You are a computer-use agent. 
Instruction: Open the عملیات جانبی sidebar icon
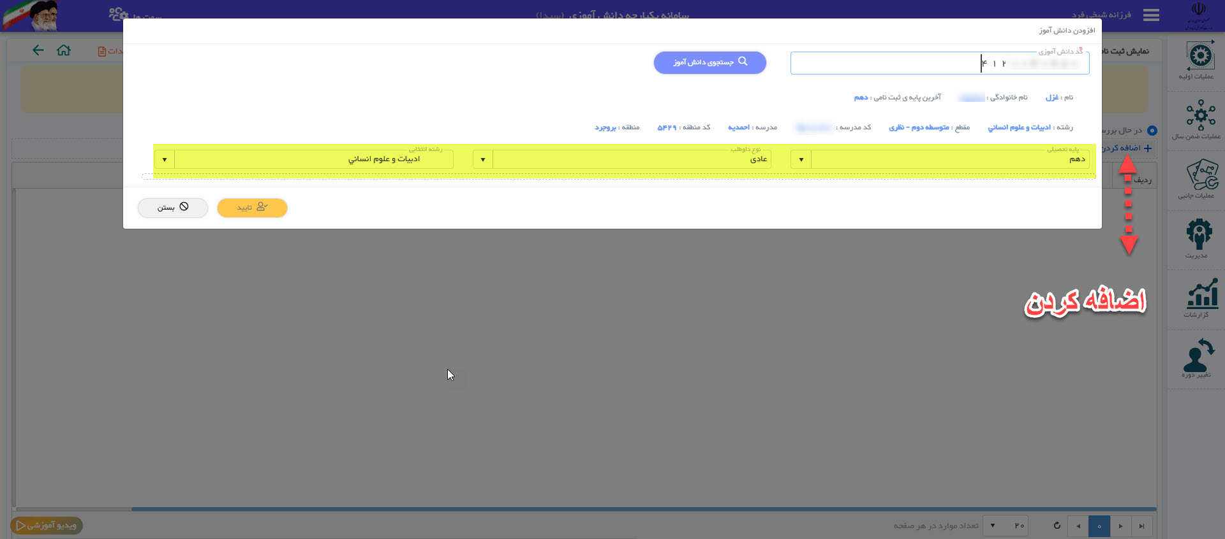coord(1199,177)
